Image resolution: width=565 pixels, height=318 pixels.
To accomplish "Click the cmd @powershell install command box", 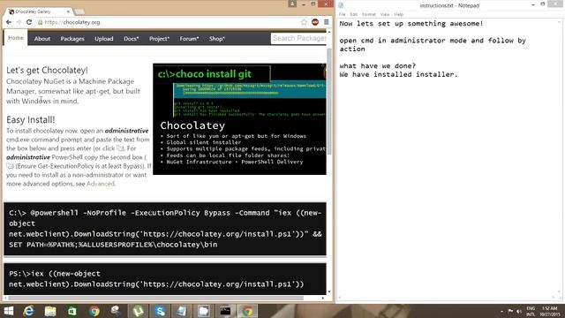I will tap(165, 229).
